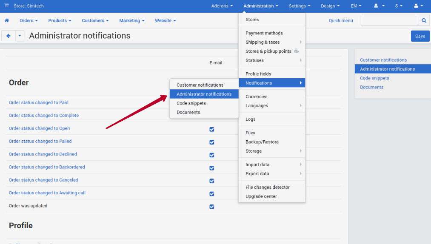Screen dimensions: 431x244
Task: Open sidebar Customer notifications link
Action: 383,60
